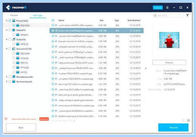The width and height of the screenshot is (196, 137).
Task: Check the Audio(10) checkbox
Action: (x=10, y=39)
